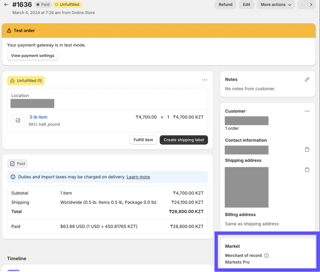This screenshot has width=320, height=272.
Task: Go to the next order with right chevron
Action: [311, 4]
